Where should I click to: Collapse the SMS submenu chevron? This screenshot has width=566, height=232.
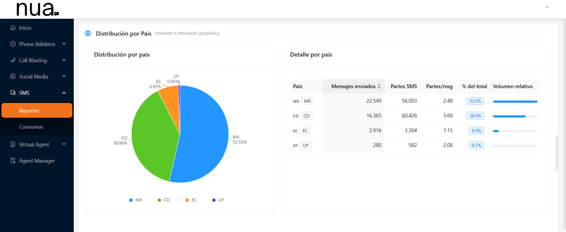click(x=64, y=93)
